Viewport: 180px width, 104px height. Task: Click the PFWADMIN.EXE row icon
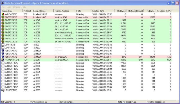click(x=3, y=60)
